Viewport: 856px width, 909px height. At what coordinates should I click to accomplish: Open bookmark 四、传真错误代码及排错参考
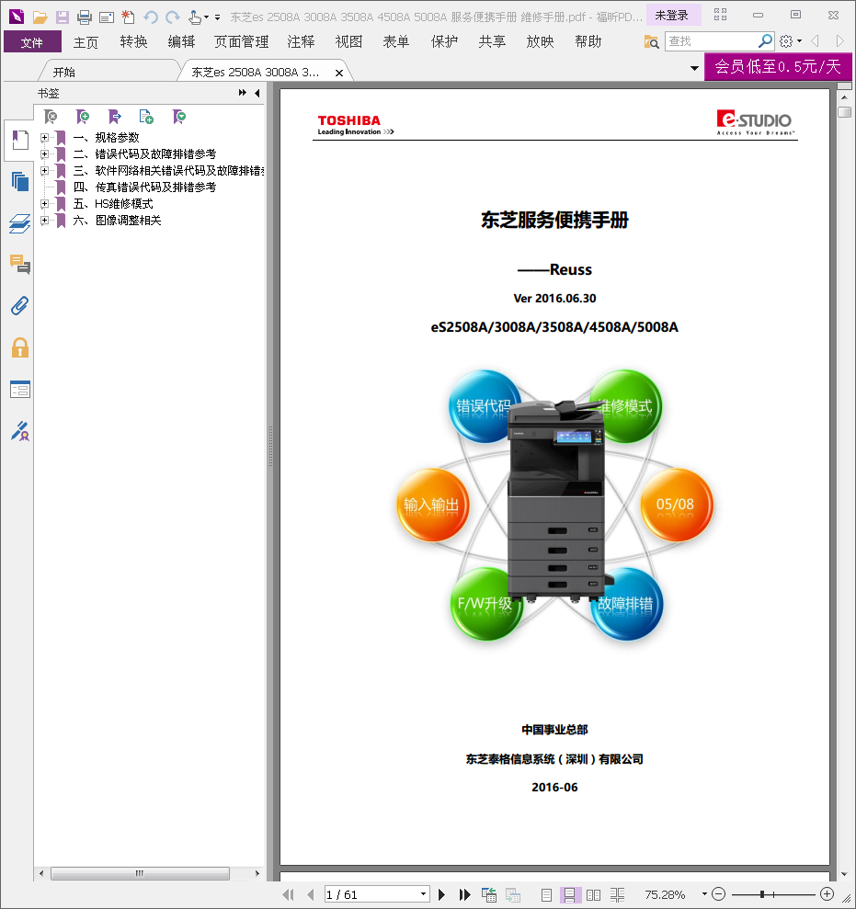pos(144,187)
